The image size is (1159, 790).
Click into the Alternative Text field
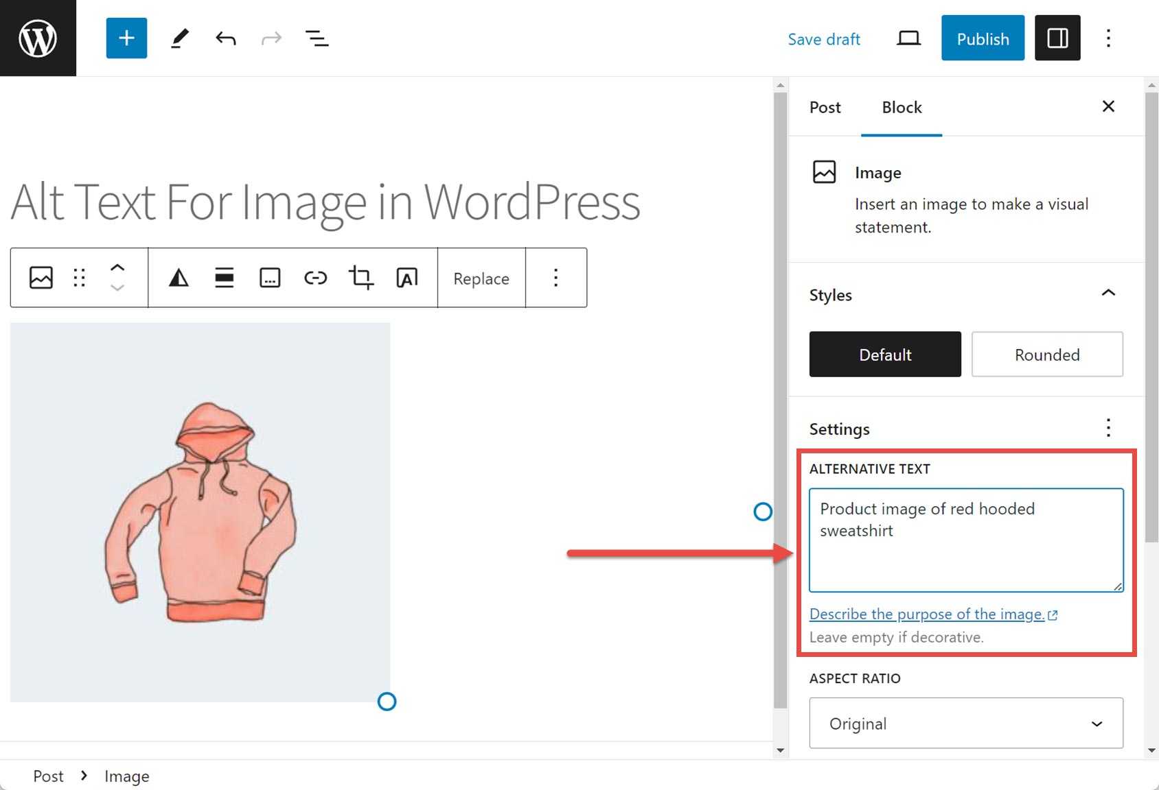(x=966, y=540)
